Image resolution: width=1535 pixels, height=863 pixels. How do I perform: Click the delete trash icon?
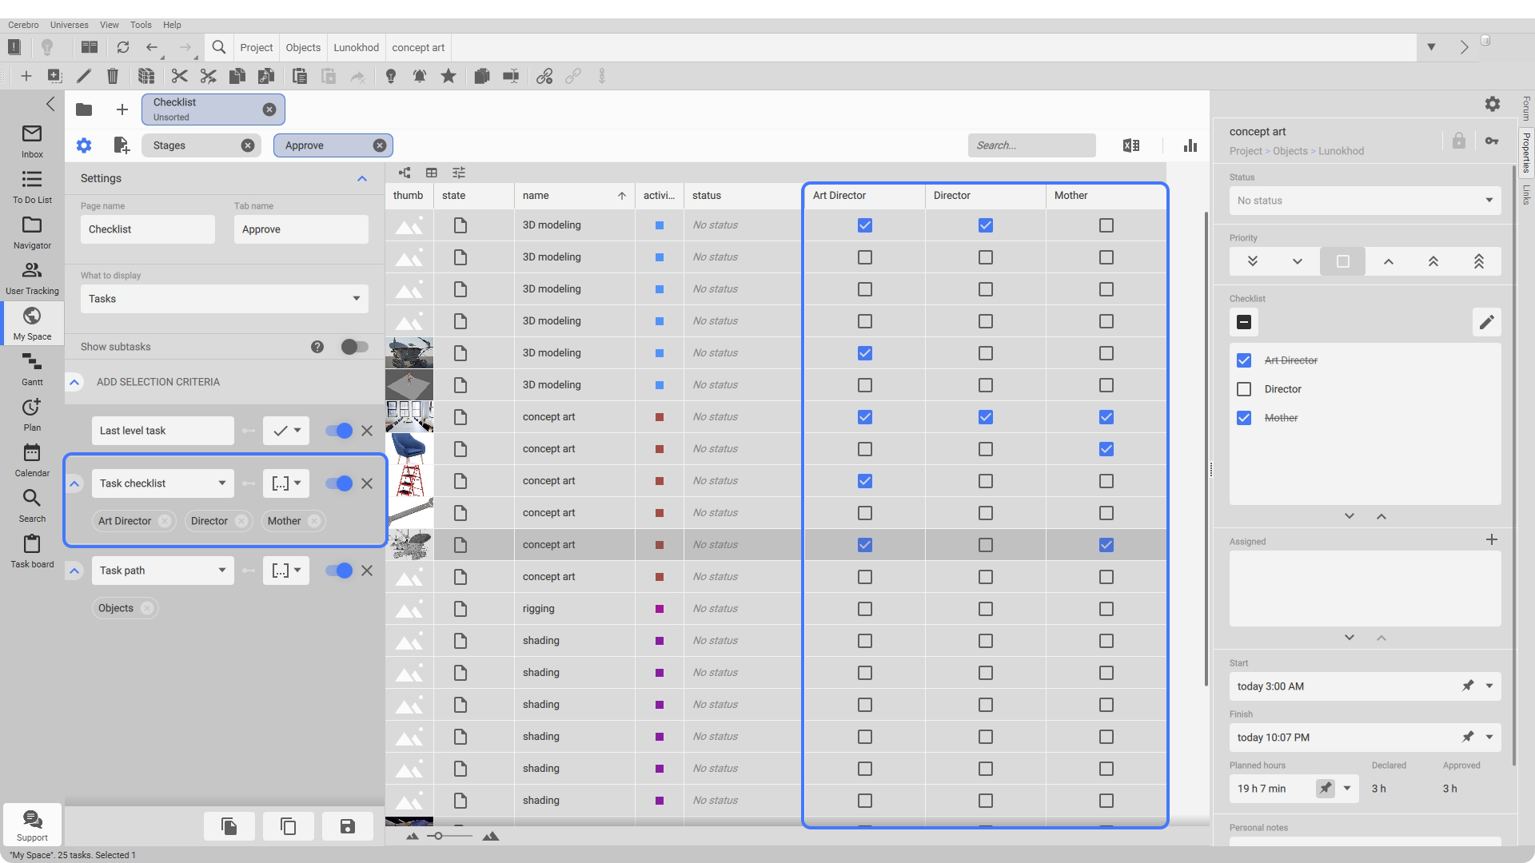[113, 76]
